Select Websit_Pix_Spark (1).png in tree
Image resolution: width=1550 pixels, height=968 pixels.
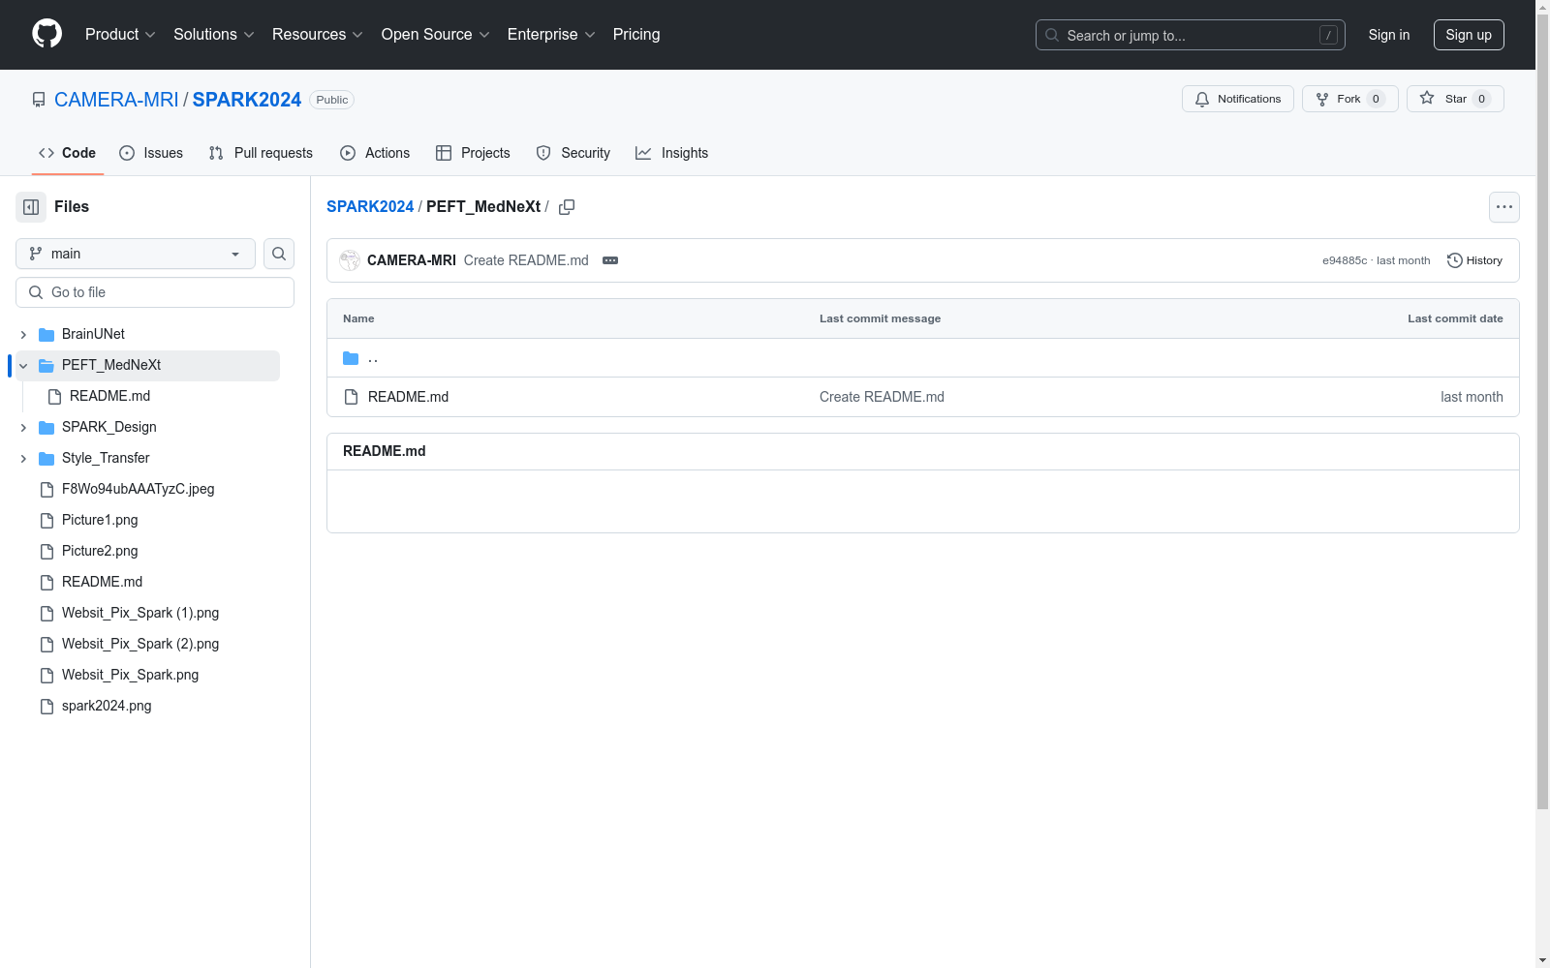(140, 613)
